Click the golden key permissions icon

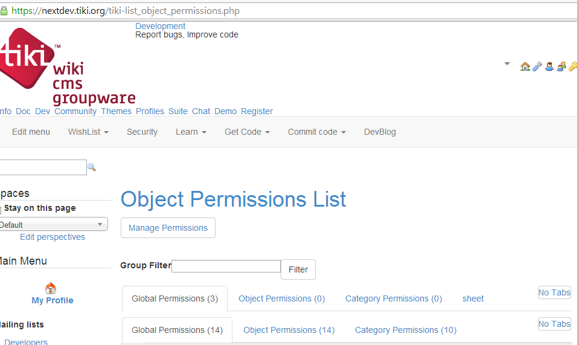[573, 66]
